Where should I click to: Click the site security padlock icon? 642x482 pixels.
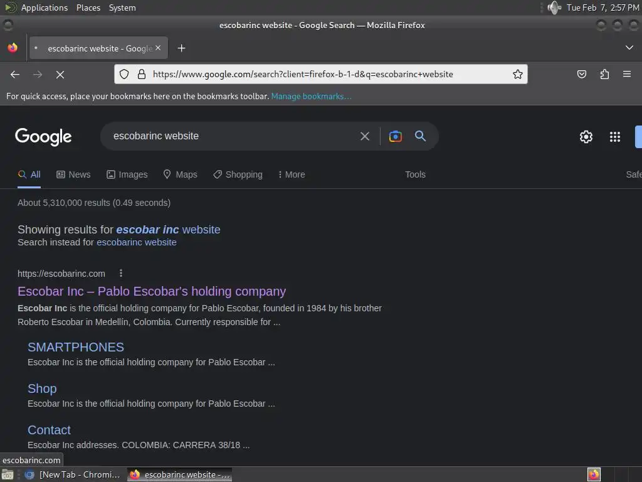[x=142, y=74]
